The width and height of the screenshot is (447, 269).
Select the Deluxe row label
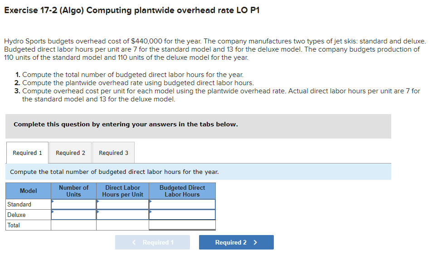pos(16,215)
